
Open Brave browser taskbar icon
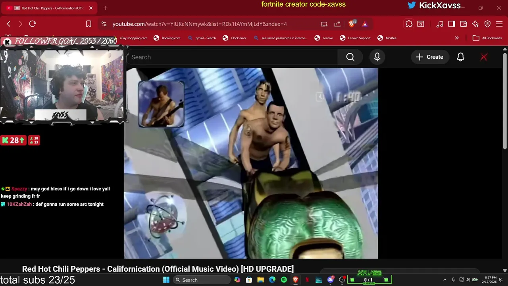point(295,280)
